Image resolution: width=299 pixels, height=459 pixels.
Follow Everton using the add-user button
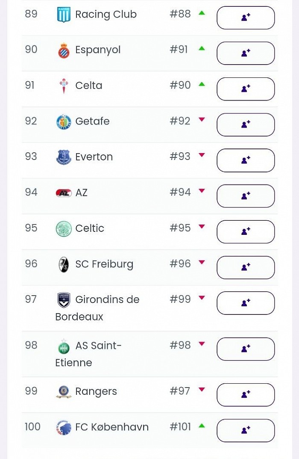point(246,160)
